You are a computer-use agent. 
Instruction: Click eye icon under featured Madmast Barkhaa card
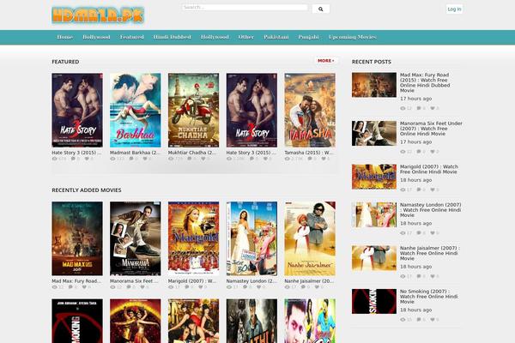point(112,159)
